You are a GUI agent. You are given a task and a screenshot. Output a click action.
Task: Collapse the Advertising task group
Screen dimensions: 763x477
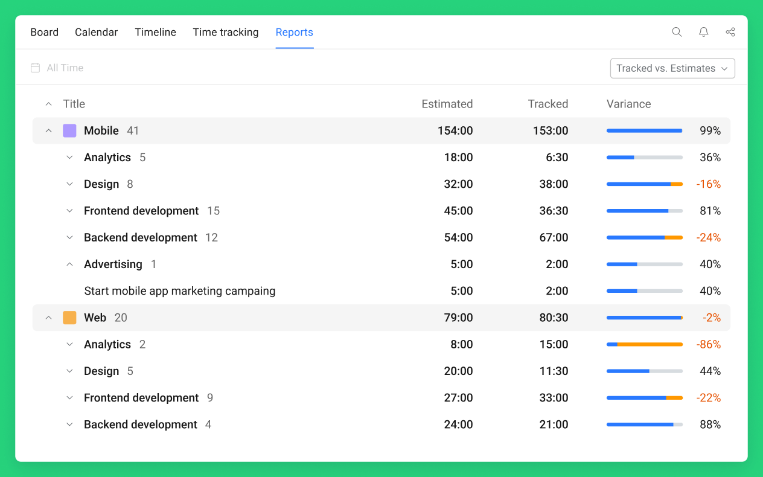coord(69,264)
